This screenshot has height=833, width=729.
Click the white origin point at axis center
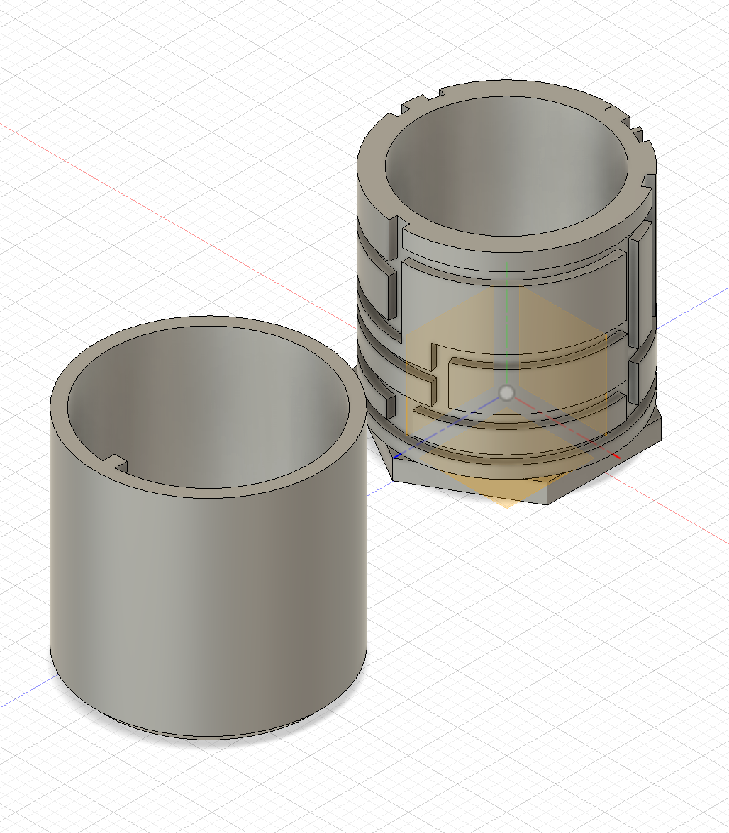point(507,392)
